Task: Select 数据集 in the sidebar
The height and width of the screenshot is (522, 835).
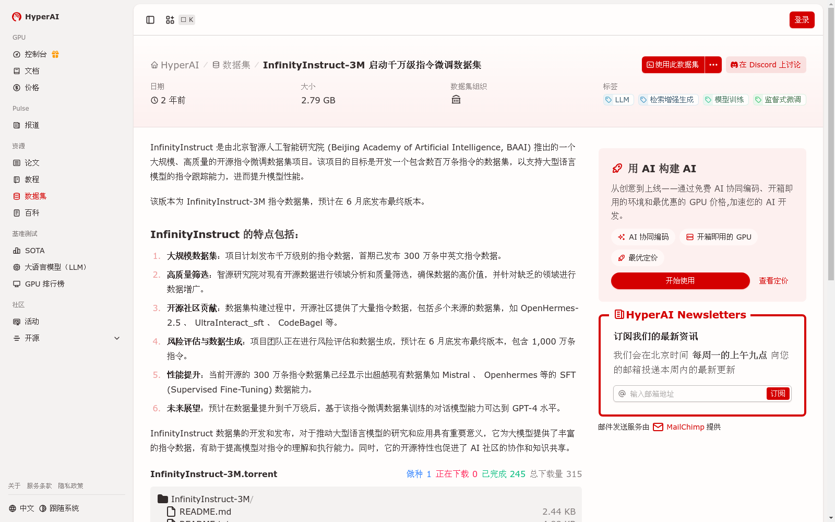Action: pos(35,196)
